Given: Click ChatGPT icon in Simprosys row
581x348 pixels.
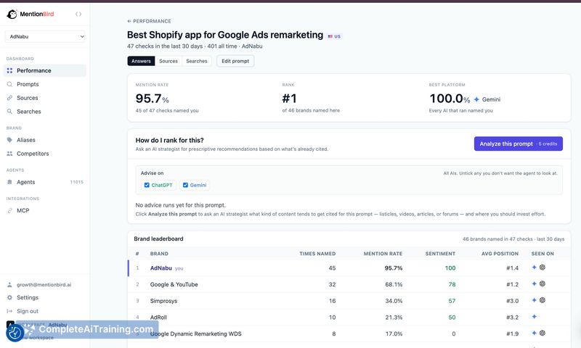Looking at the screenshot, I should point(543,300).
